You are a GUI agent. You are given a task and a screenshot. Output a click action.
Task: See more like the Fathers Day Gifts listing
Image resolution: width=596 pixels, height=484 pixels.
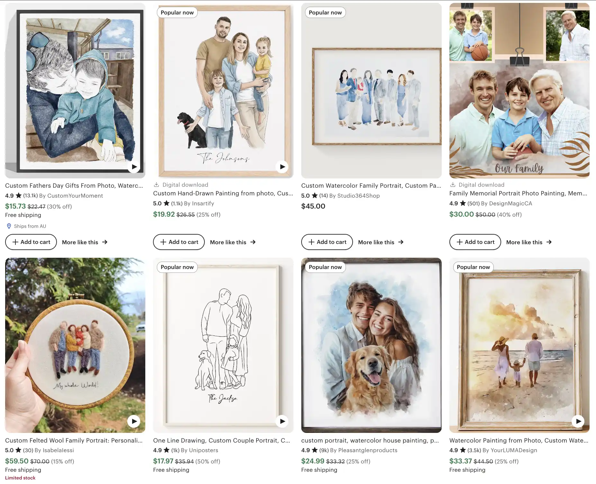(85, 242)
